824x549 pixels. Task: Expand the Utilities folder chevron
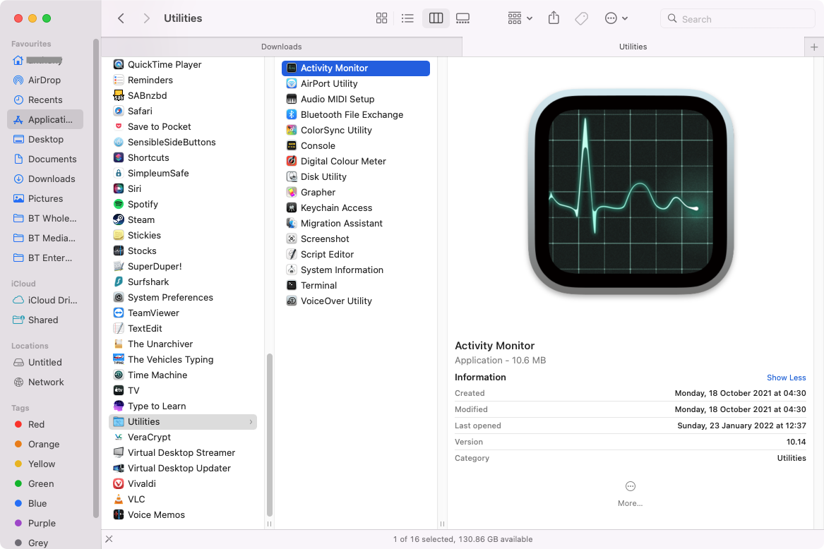(x=251, y=422)
